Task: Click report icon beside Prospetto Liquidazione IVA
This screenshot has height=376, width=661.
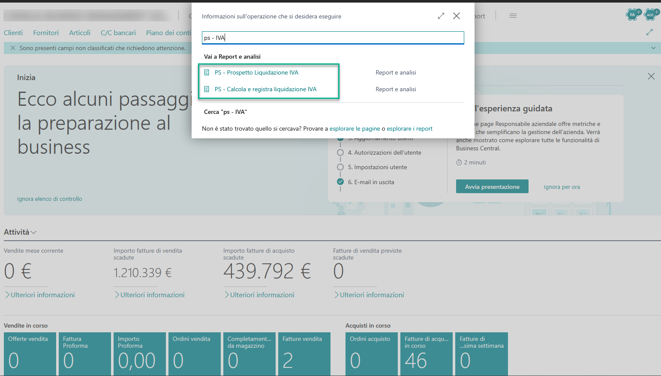Action: (x=207, y=72)
